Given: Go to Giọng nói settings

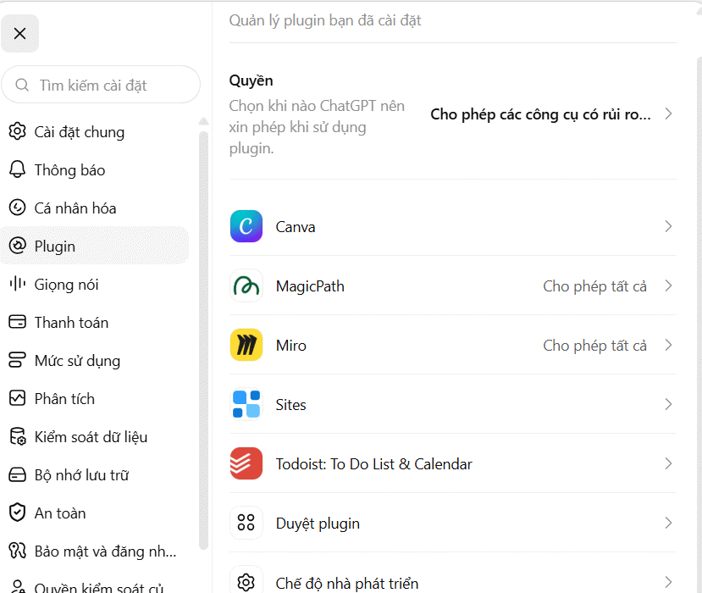Looking at the screenshot, I should [x=95, y=284].
